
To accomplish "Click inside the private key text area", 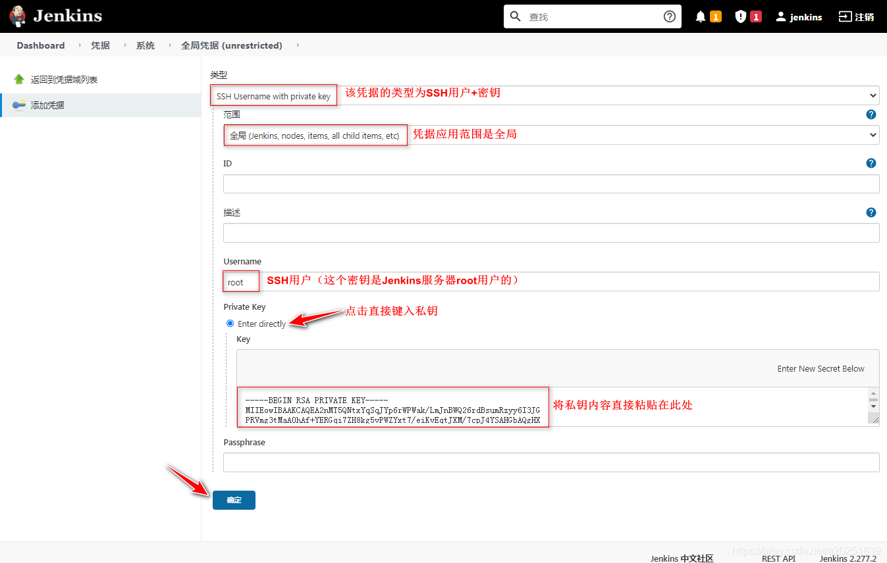I will tap(552, 406).
